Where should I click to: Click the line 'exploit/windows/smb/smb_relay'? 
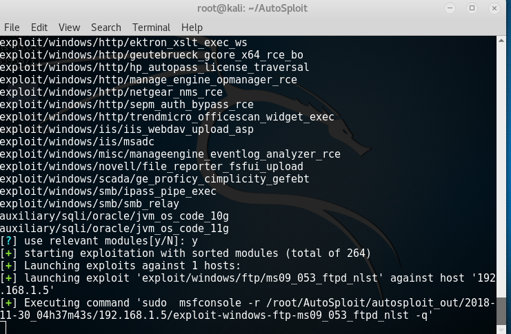pos(89,204)
